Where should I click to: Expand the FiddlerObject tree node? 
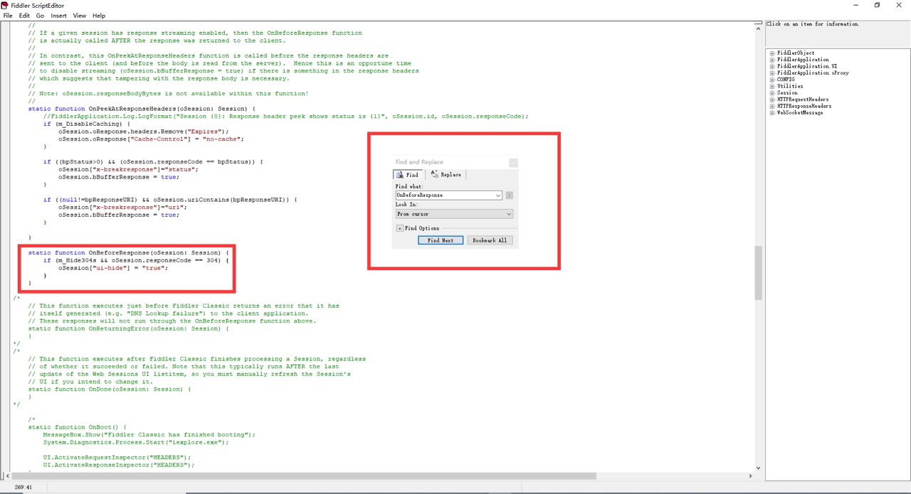coord(772,53)
